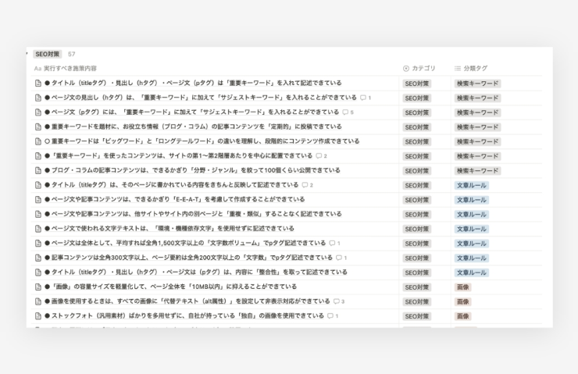Screen dimensions: 578x374
Task: Open the 実行すべき施策内容 column header
Action: pyautogui.click(x=66, y=69)
